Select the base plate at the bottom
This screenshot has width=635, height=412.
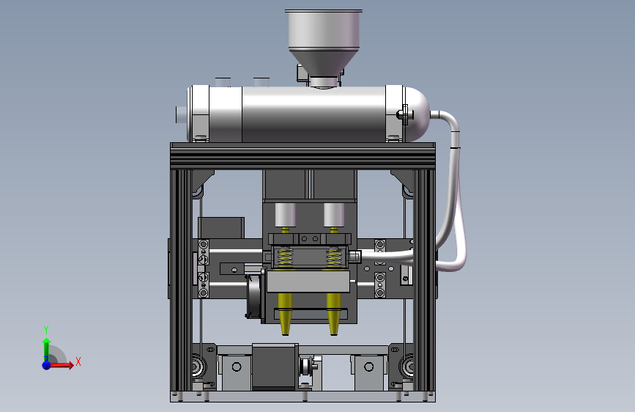click(x=303, y=397)
